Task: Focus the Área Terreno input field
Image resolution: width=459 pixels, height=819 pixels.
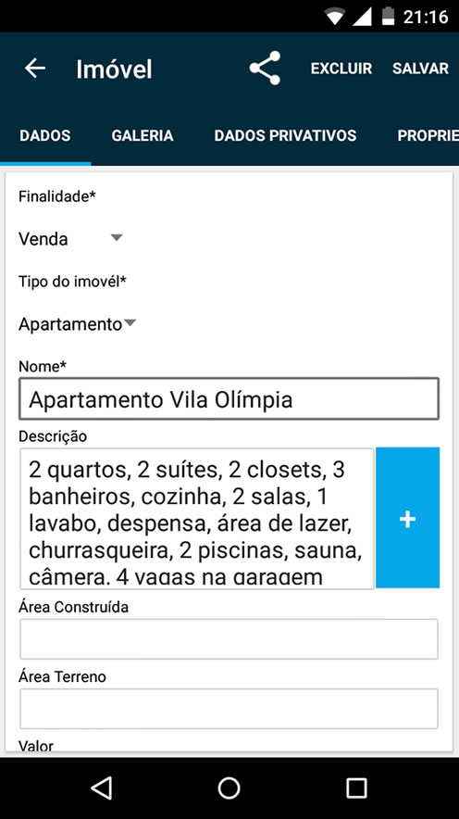Action: [x=229, y=708]
